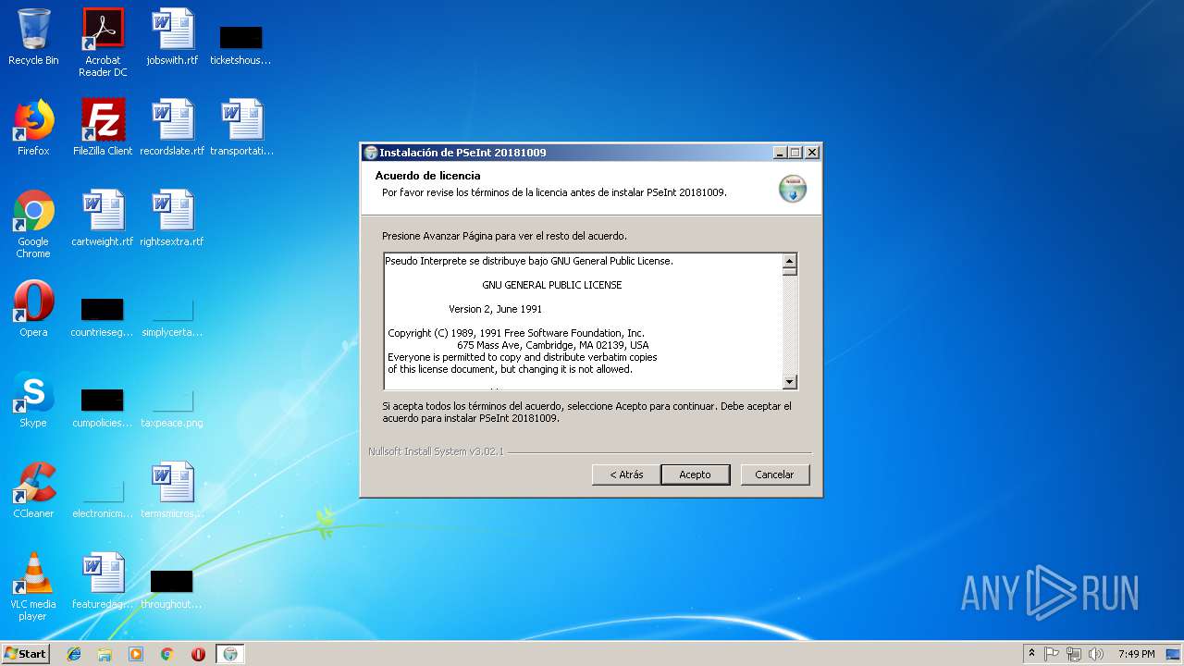
Task: Click PSeInt installer taskbar button
Action: [x=230, y=654]
